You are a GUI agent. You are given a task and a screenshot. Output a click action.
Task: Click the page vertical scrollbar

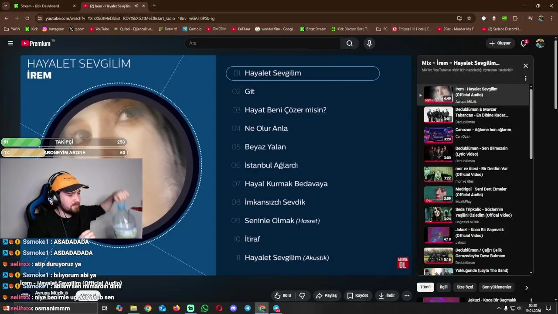point(555,75)
